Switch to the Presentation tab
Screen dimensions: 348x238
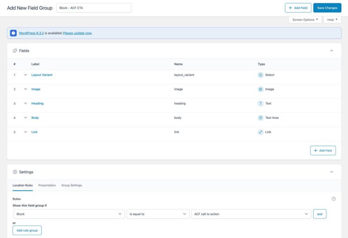(x=47, y=186)
